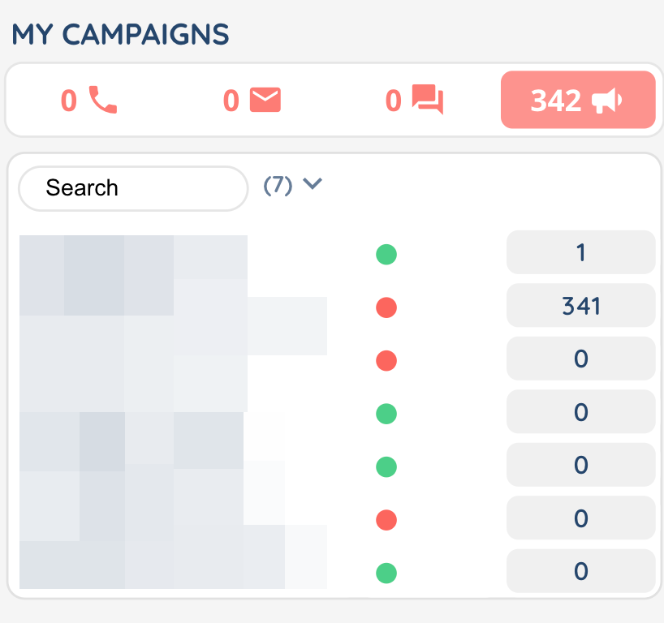Screen dimensions: 664x623
Task: Open the phone calls campaign tab
Action: 89,101
